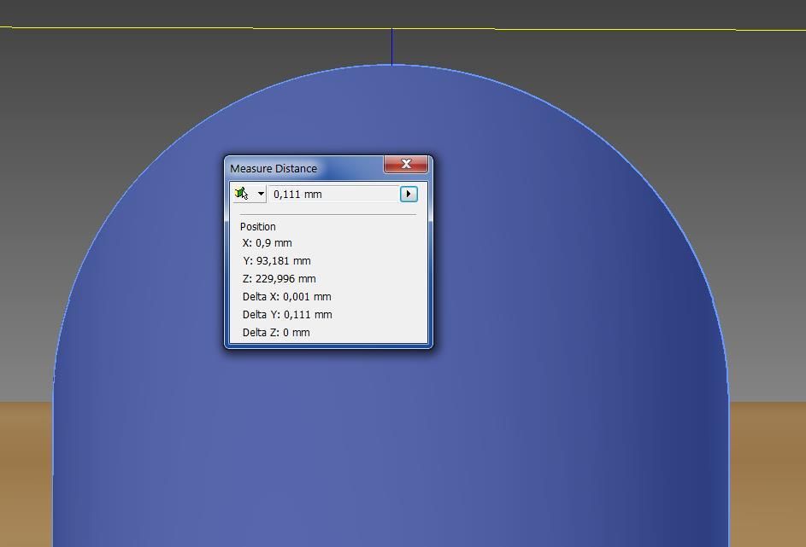Click the green selection priority icon

[241, 194]
